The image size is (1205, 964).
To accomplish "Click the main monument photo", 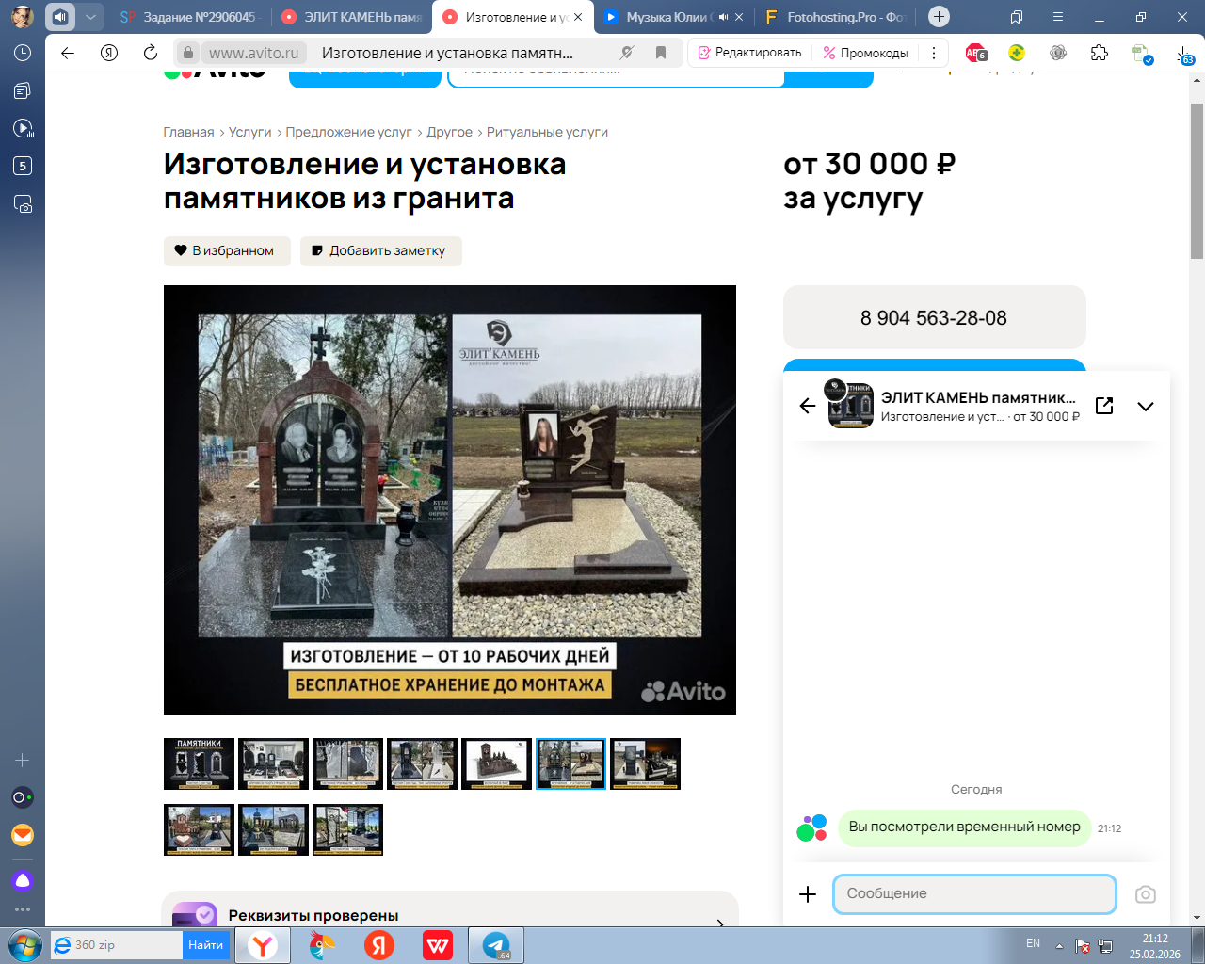I will [450, 500].
